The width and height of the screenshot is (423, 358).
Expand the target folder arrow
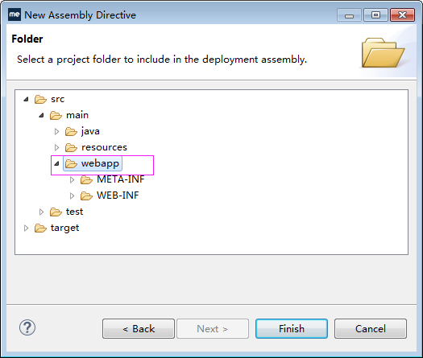[x=26, y=228]
